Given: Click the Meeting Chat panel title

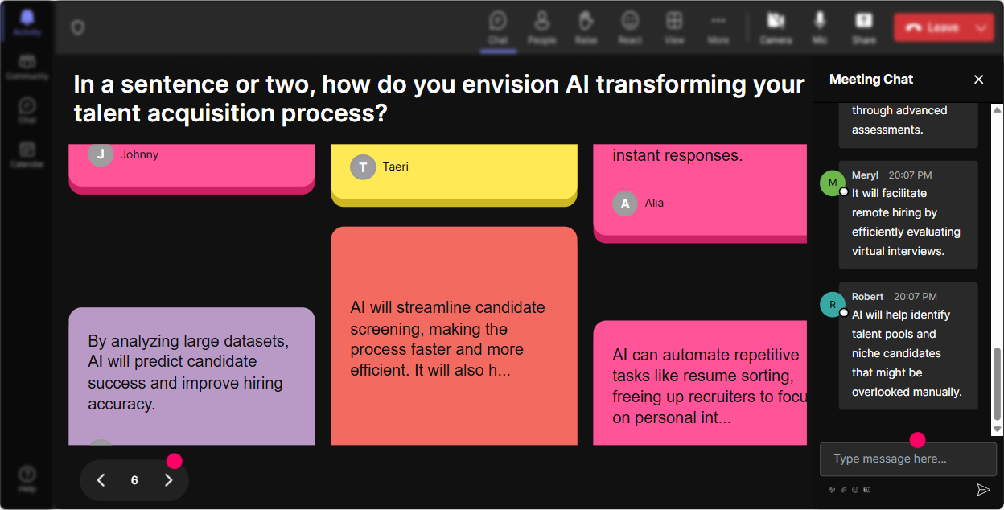Looking at the screenshot, I should click(871, 79).
